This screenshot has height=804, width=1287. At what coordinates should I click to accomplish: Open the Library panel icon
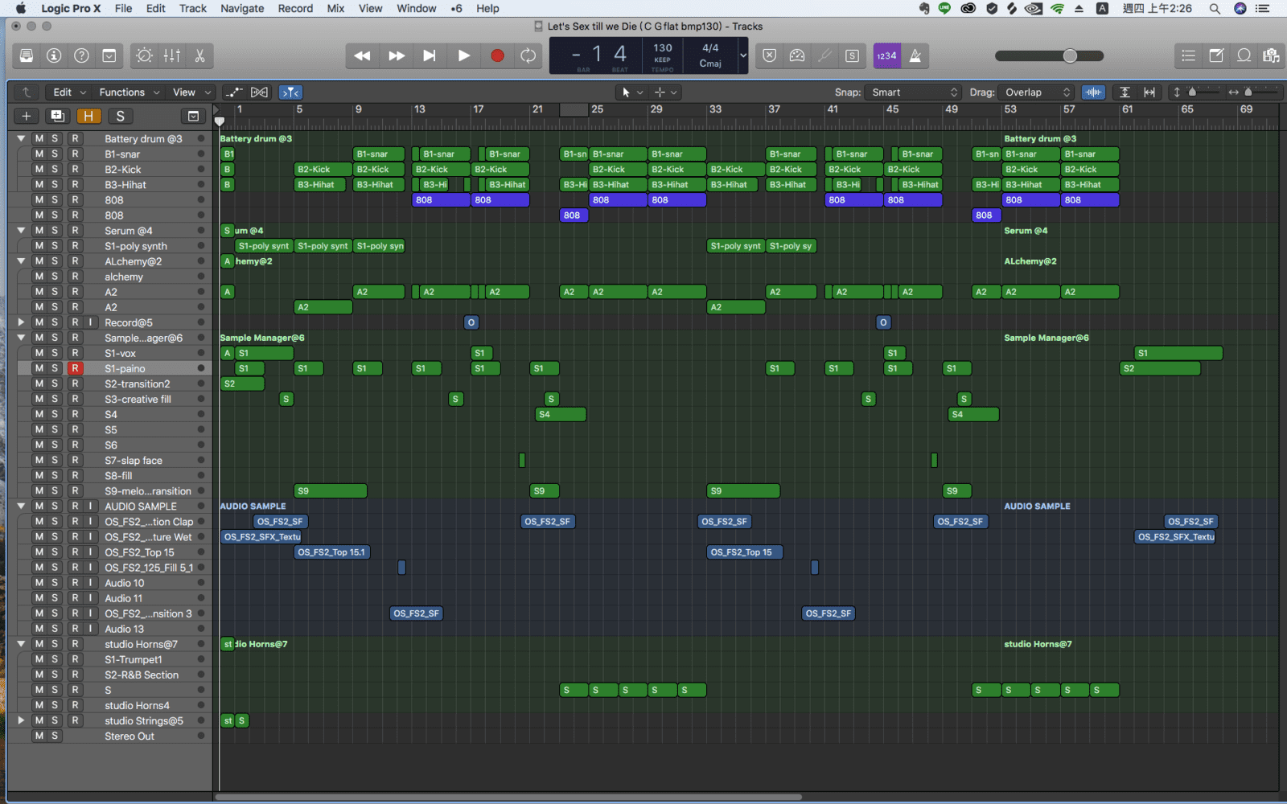(x=27, y=55)
